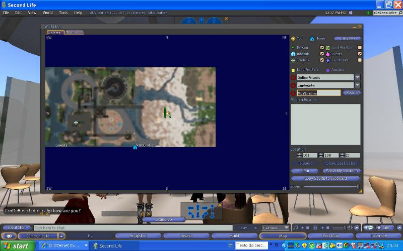
Task: Click the yellow You marker icon in legend
Action: tap(293, 39)
